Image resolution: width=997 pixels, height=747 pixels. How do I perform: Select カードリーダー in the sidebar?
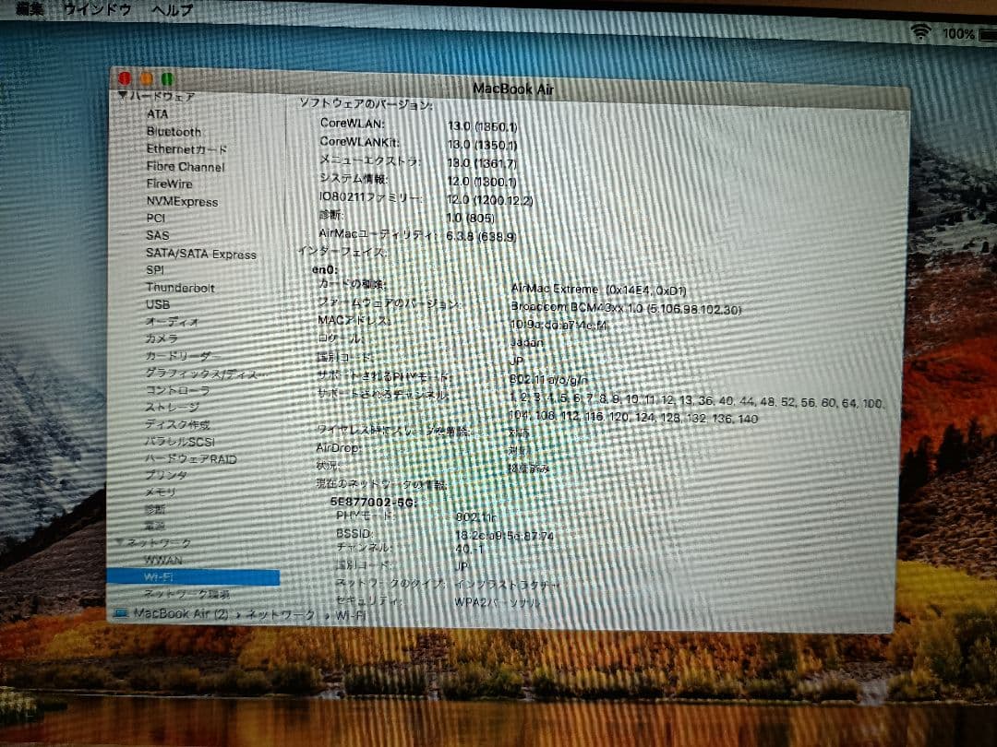point(183,356)
